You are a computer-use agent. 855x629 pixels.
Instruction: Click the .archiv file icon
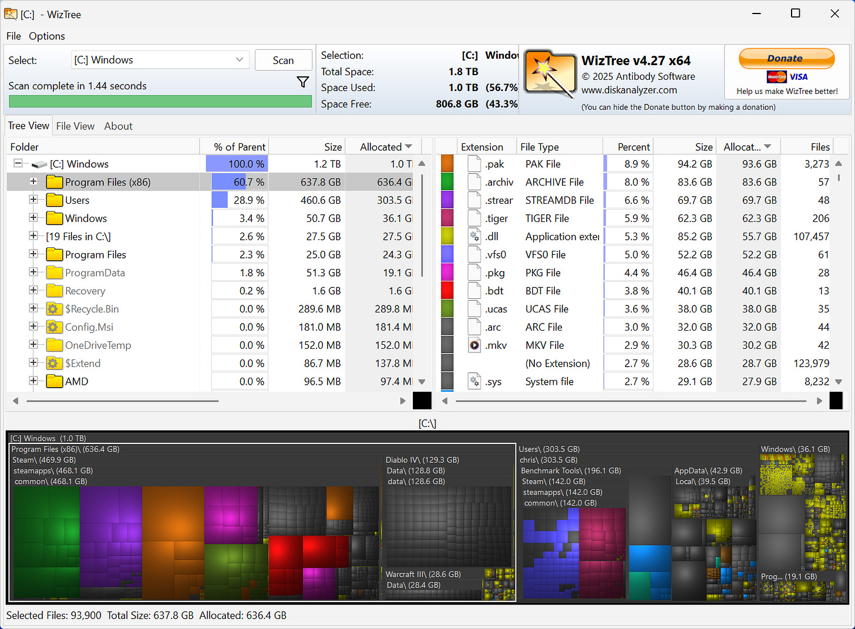[x=474, y=182]
